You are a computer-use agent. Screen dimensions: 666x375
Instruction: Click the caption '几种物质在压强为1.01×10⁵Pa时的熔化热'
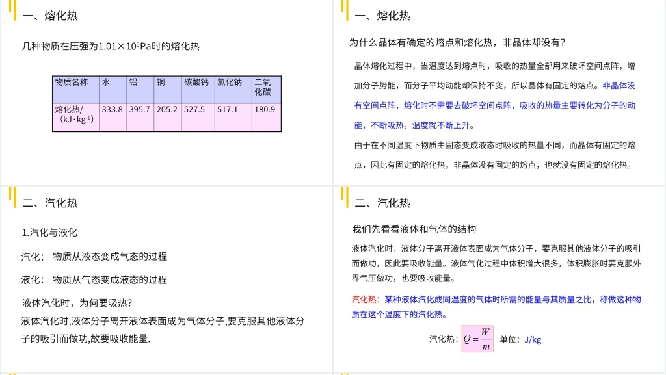(x=111, y=45)
